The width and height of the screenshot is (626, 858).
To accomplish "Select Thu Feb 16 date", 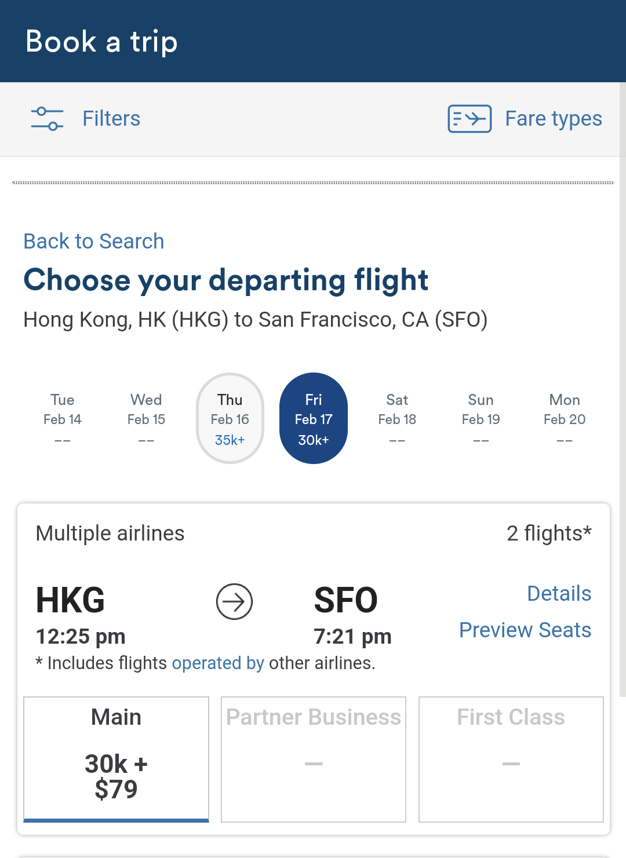I will 230,418.
